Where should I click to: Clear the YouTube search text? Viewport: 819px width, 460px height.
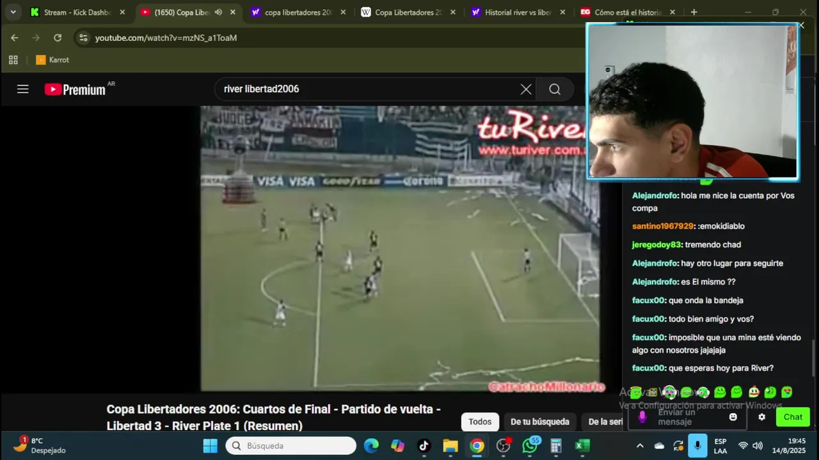(x=526, y=89)
